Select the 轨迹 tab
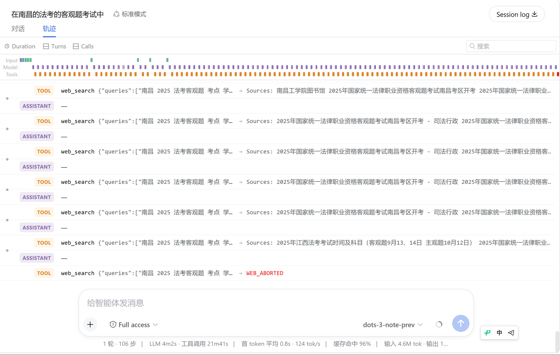 49,29
